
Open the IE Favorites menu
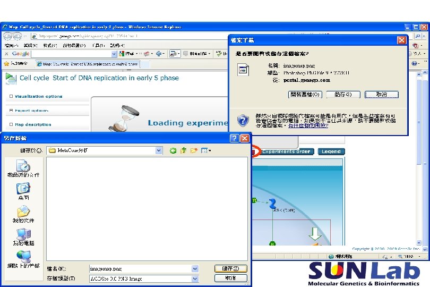click(x=74, y=45)
